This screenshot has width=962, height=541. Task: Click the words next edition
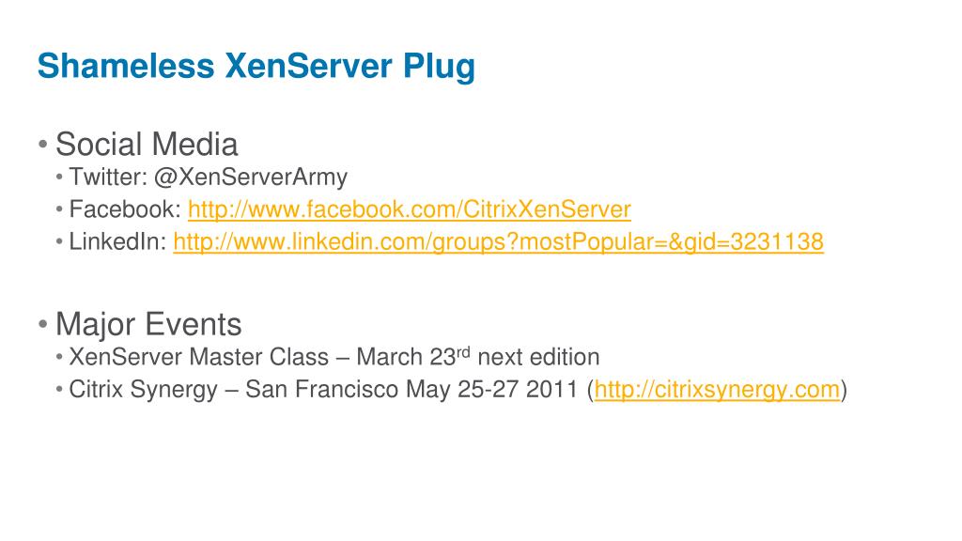pos(538,358)
